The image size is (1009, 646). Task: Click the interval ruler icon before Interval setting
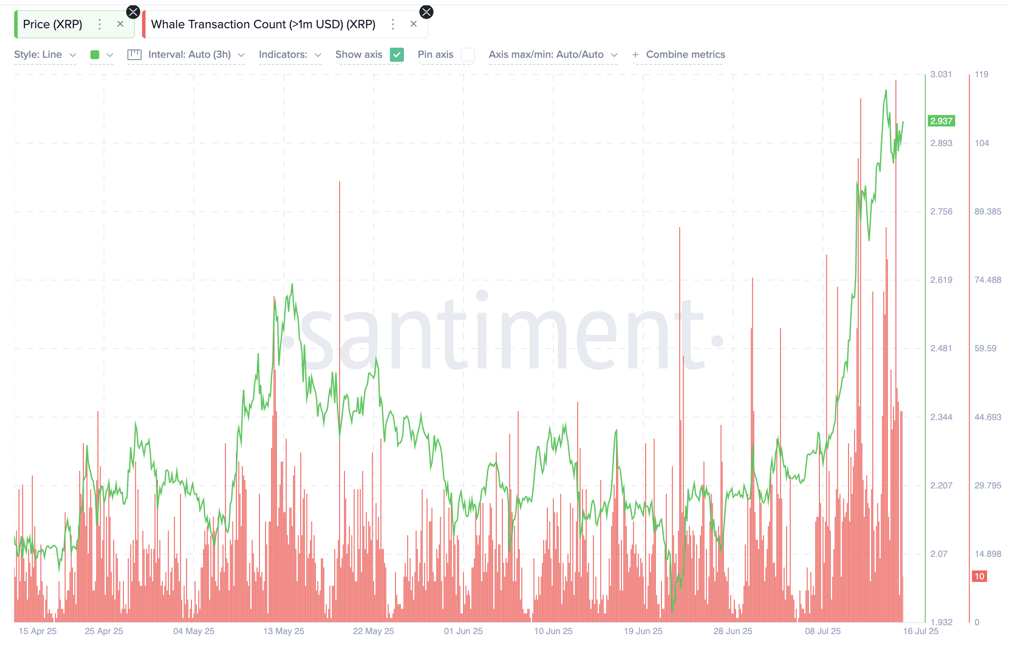[135, 54]
